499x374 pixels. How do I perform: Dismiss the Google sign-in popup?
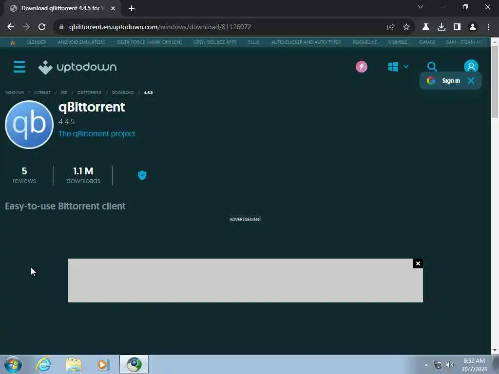click(x=471, y=81)
